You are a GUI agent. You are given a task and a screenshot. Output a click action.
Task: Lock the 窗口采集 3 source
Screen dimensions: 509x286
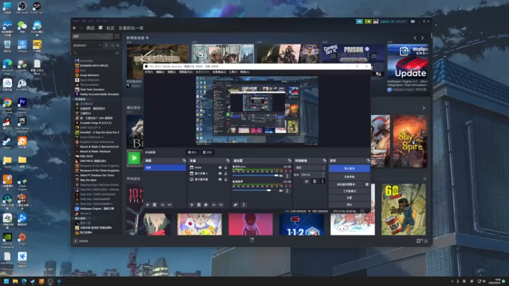(x=226, y=174)
